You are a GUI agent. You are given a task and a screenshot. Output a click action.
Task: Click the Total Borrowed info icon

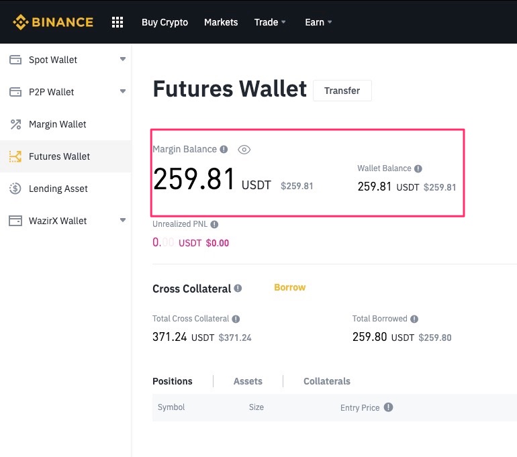tap(414, 319)
